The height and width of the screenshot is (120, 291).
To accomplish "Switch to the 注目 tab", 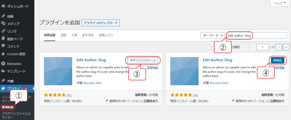I will click(x=63, y=35).
